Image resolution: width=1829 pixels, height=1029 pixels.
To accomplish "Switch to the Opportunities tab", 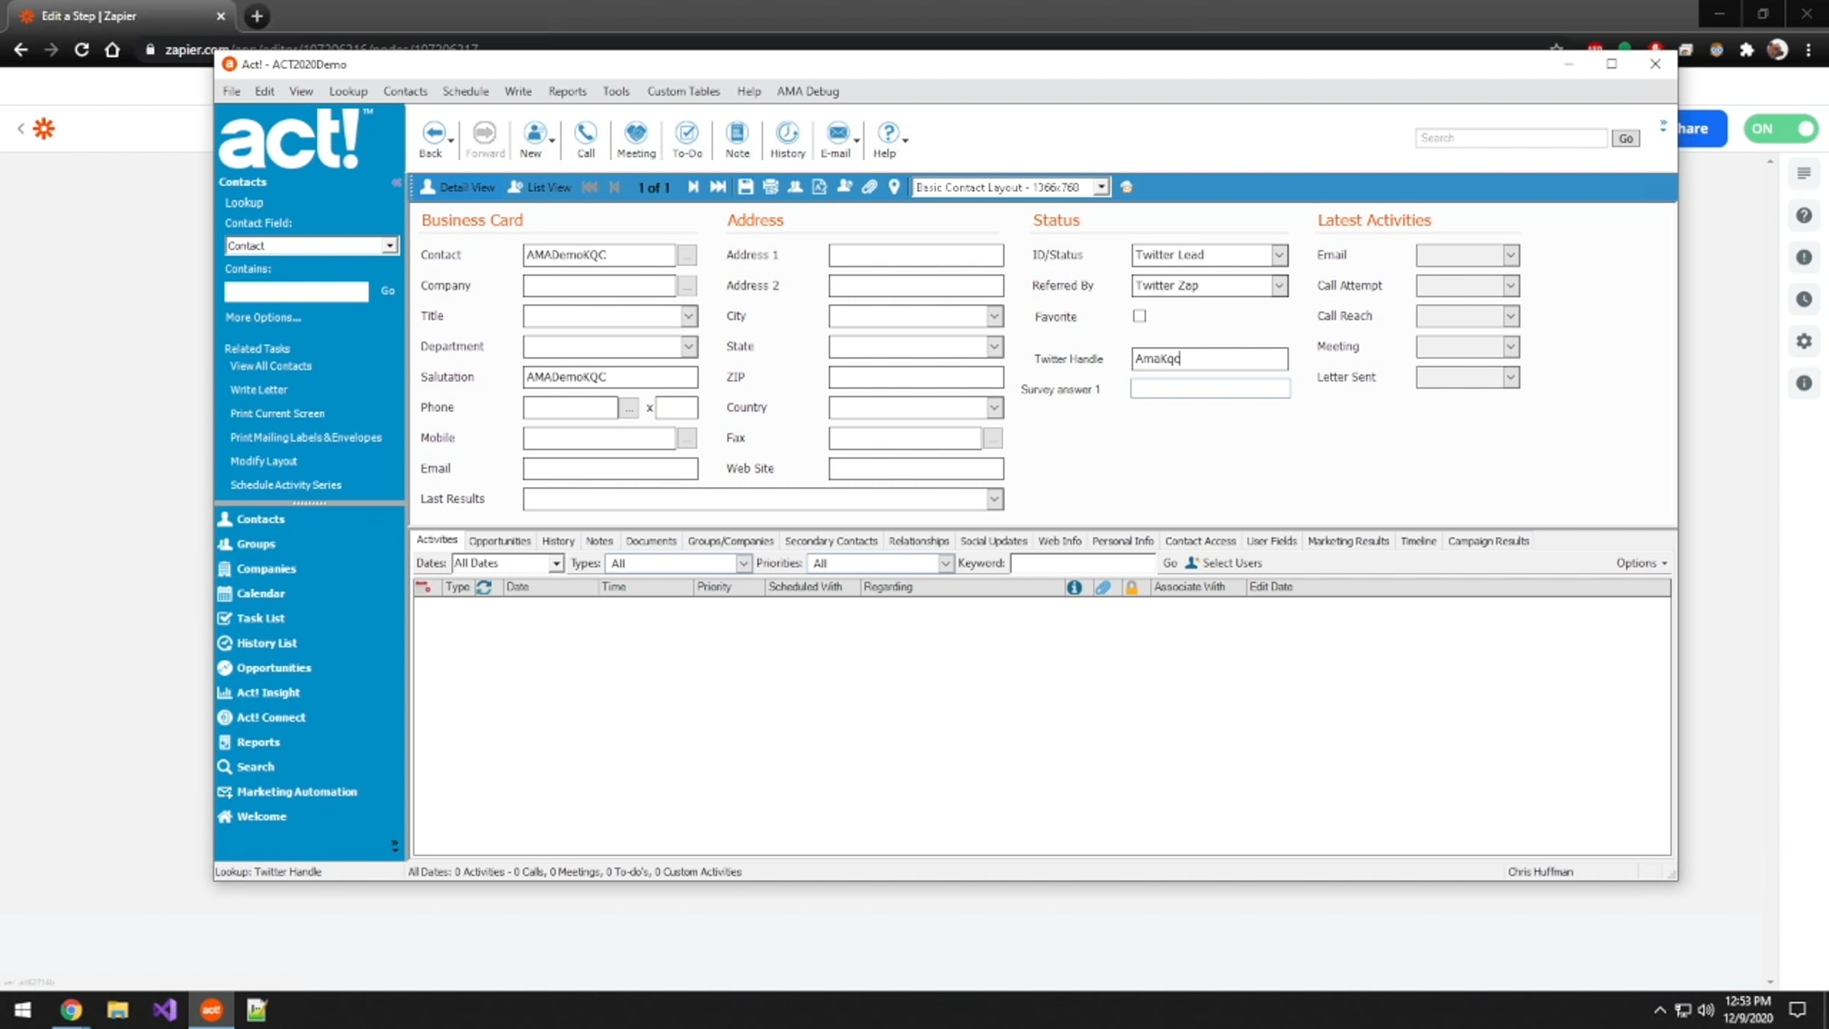I will tap(500, 541).
